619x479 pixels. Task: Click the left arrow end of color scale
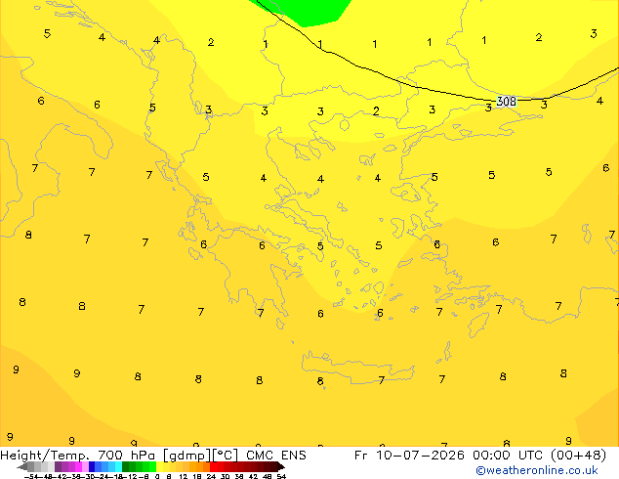[21, 467]
